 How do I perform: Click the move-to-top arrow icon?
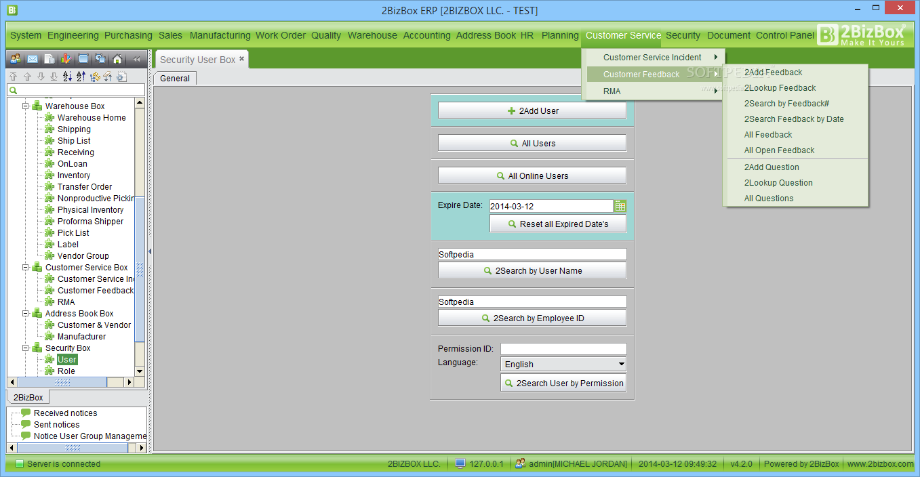(x=13, y=77)
